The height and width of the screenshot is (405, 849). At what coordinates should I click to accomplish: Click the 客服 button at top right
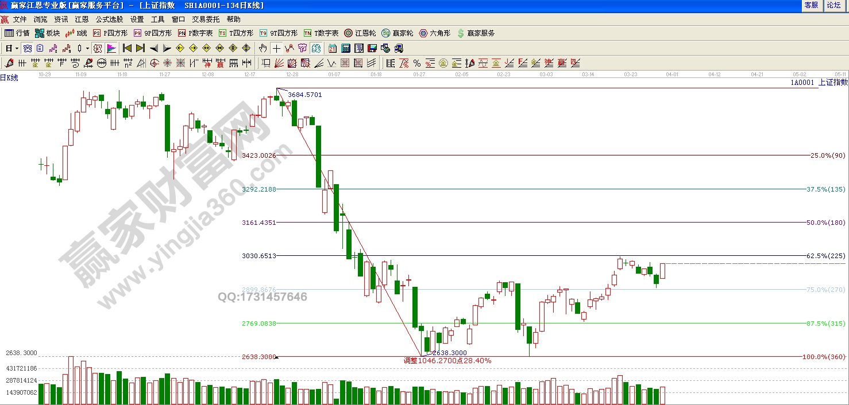pyautogui.click(x=811, y=5)
